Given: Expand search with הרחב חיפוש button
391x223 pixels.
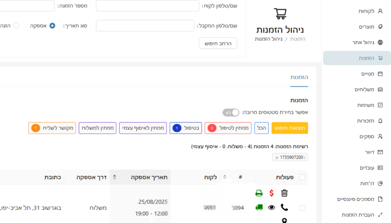Looking at the screenshot, I should click(218, 43).
